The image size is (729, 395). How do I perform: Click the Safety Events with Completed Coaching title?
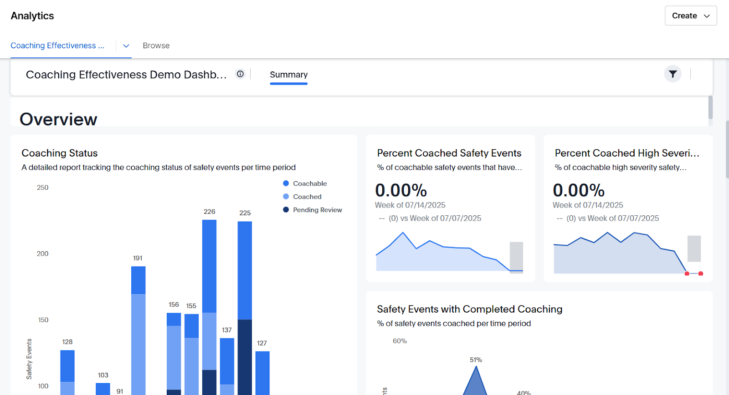pyautogui.click(x=469, y=309)
